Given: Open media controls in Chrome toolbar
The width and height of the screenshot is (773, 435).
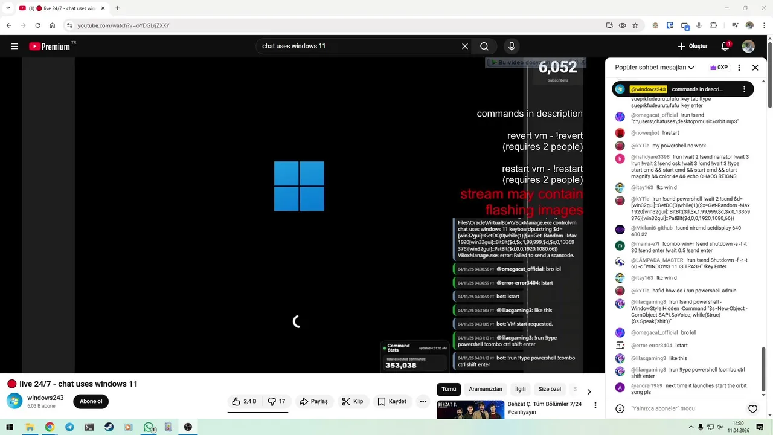Looking at the screenshot, I should point(735,25).
